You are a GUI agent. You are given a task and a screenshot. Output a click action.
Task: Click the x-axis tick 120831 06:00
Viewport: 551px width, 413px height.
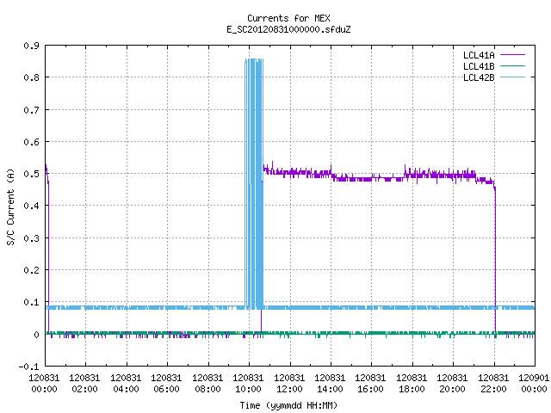pos(166,383)
